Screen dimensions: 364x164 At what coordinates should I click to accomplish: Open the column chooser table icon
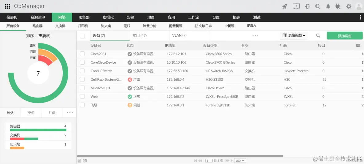coord(358,45)
